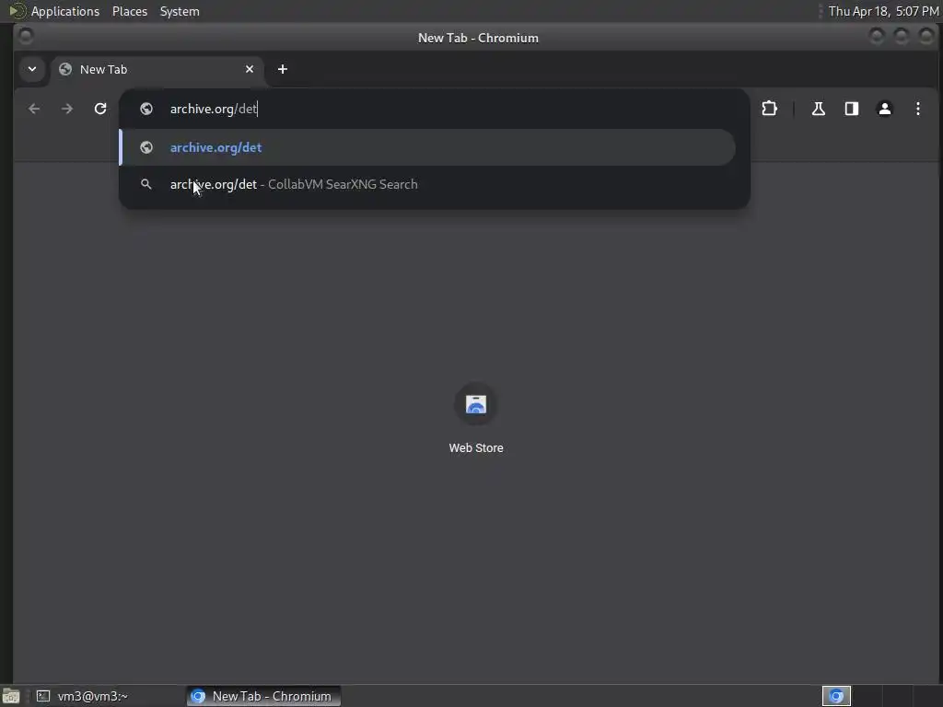Click the show desktop icon in taskbar
The image size is (943, 707).
pyautogui.click(x=11, y=696)
